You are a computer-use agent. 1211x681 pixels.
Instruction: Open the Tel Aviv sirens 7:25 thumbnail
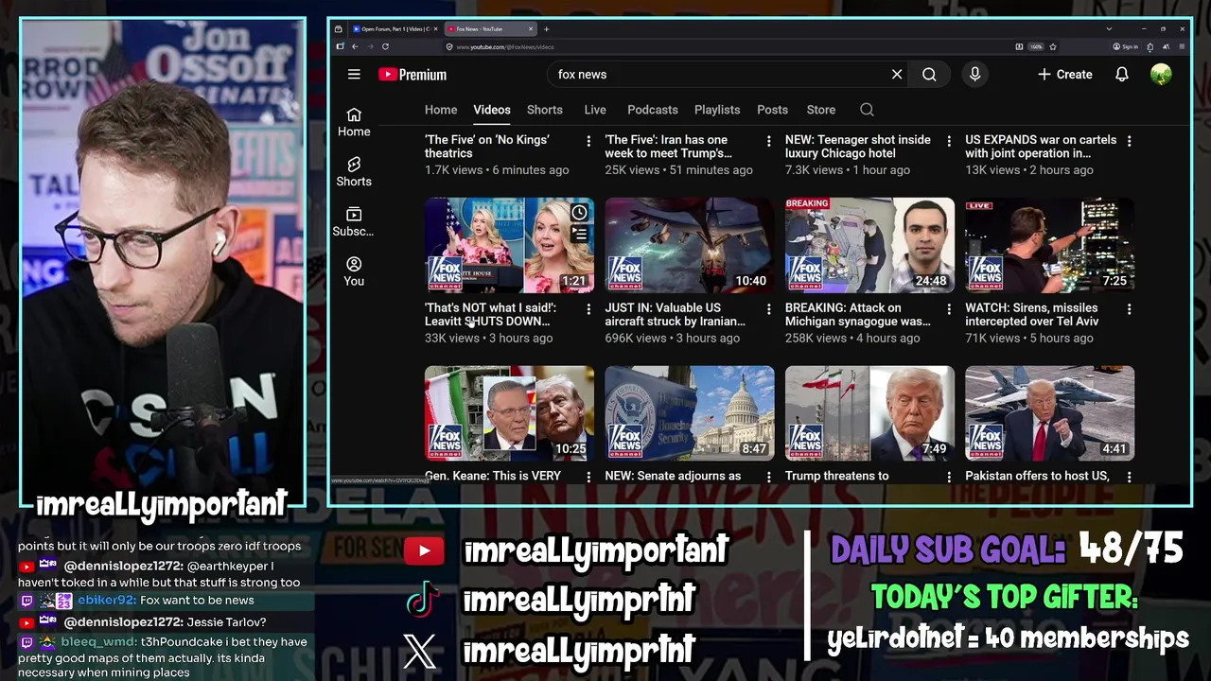pyautogui.click(x=1049, y=245)
